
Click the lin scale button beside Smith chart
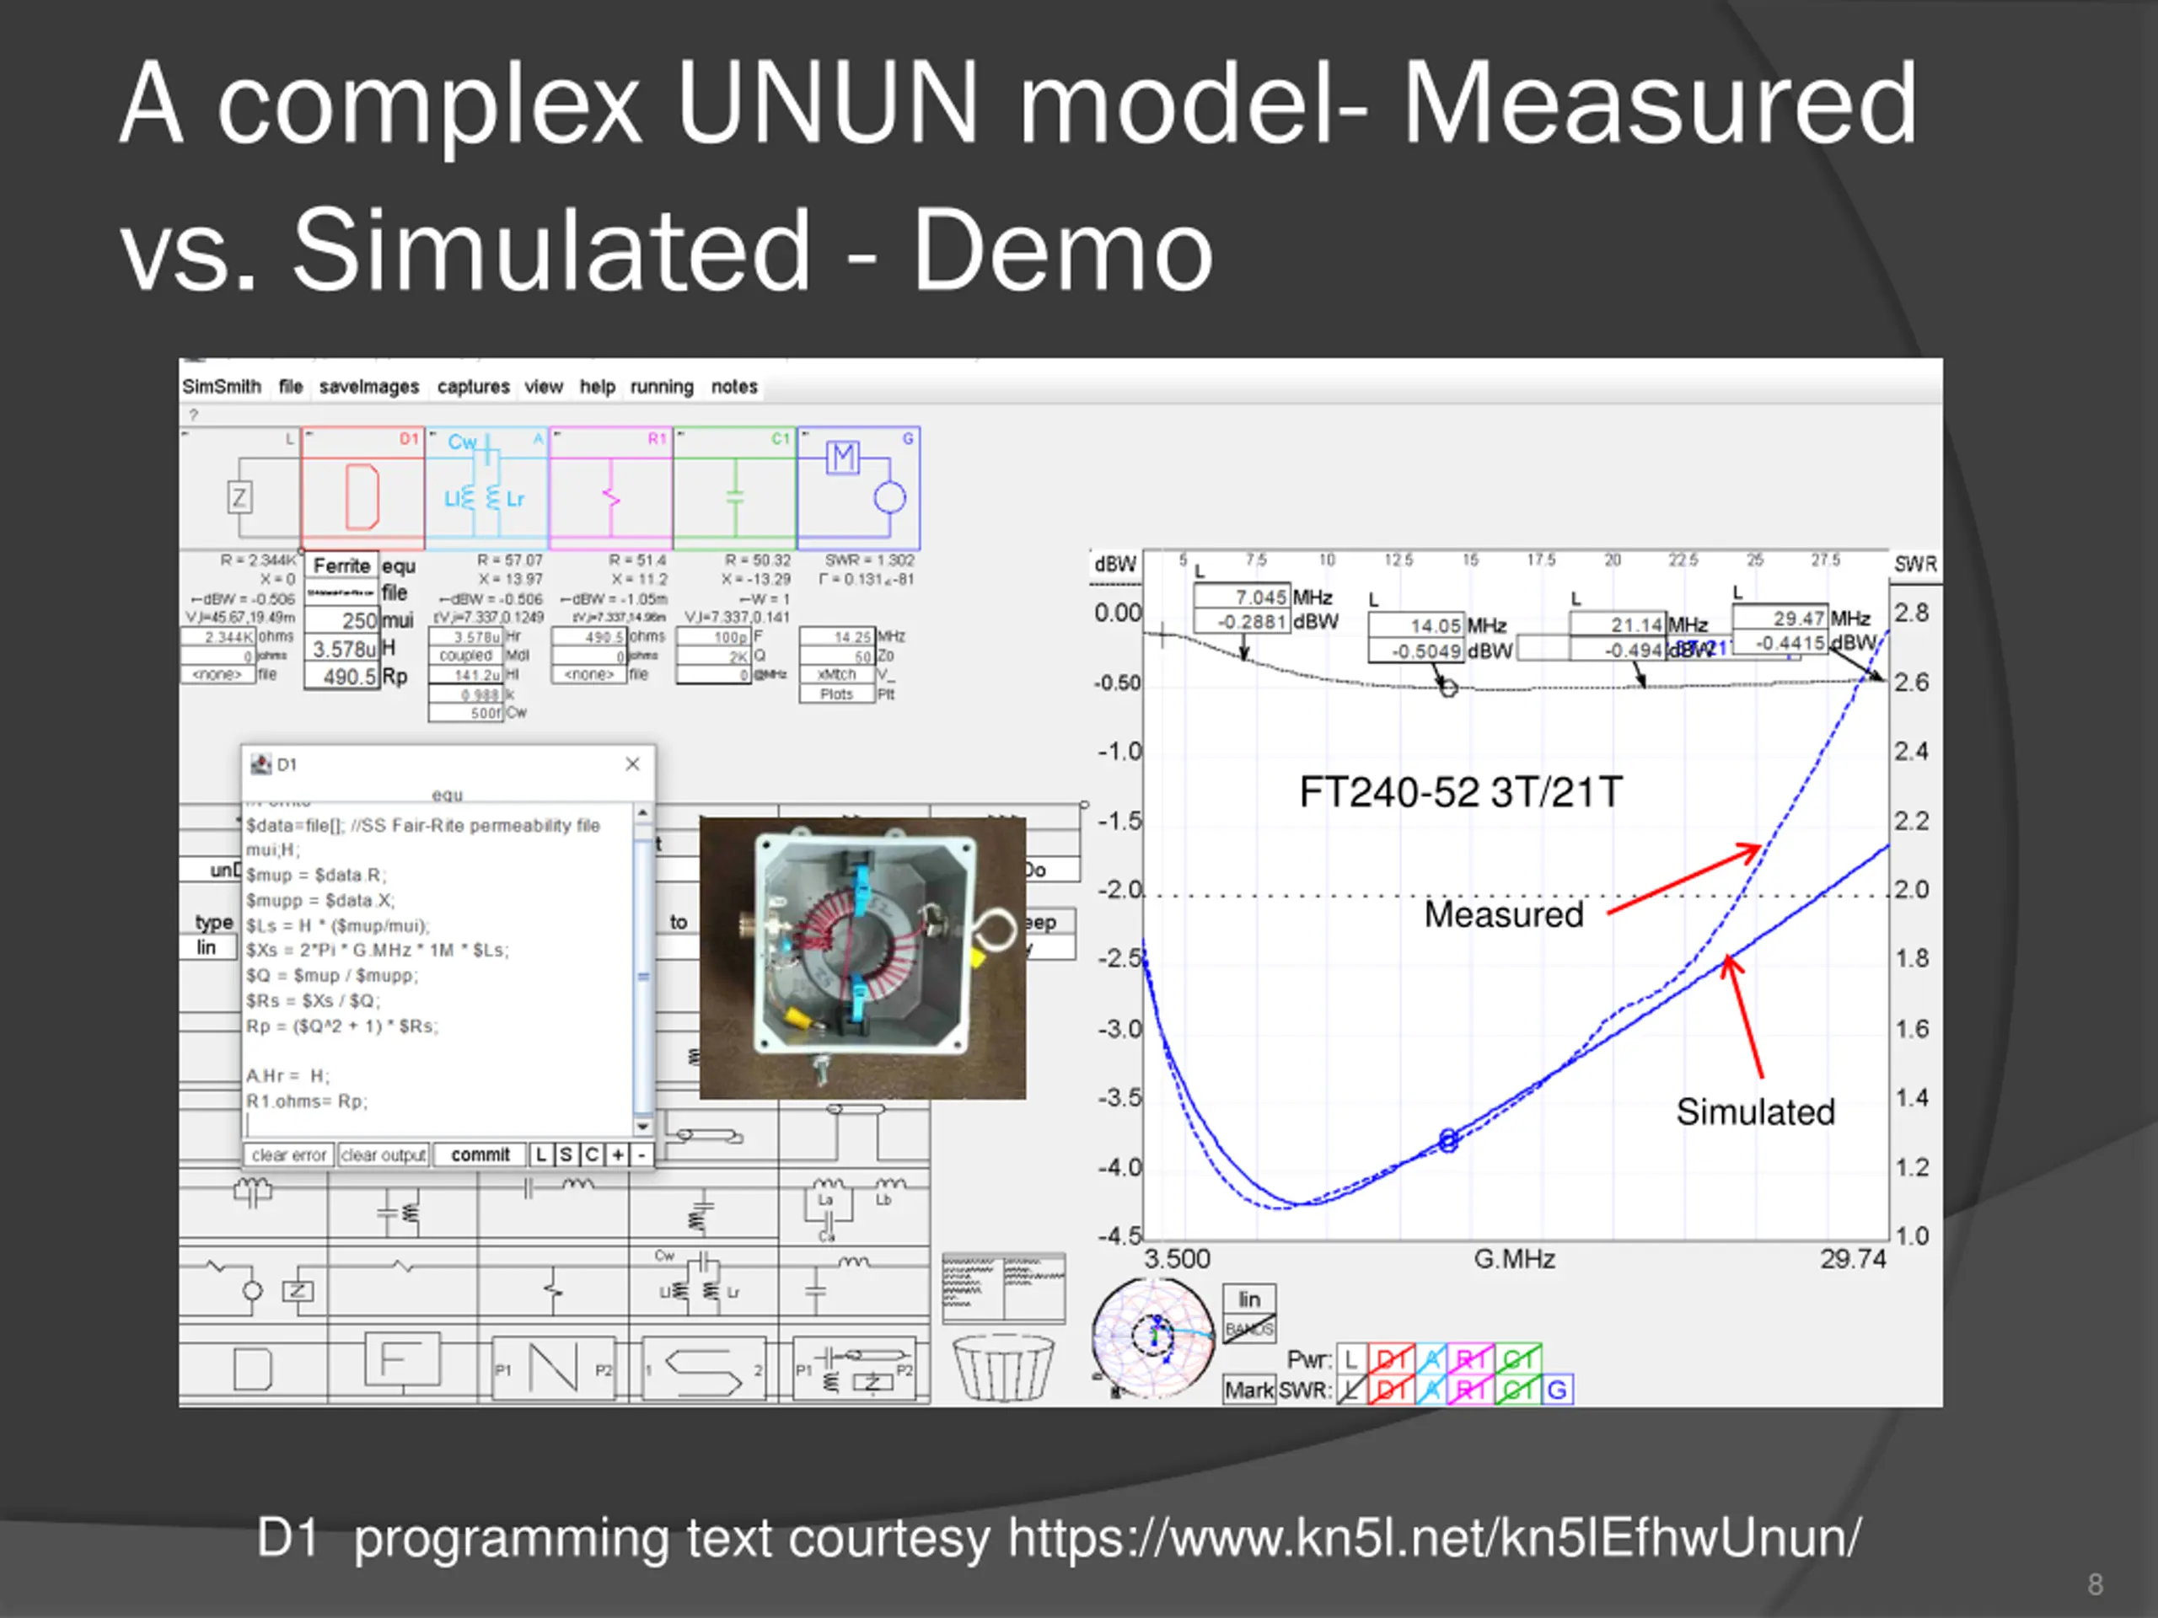[1250, 1299]
